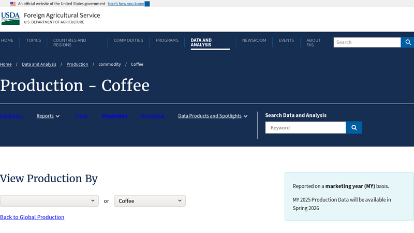The image size is (414, 233).
Task: Click the US flag icon in banner
Action: (x=13, y=4)
